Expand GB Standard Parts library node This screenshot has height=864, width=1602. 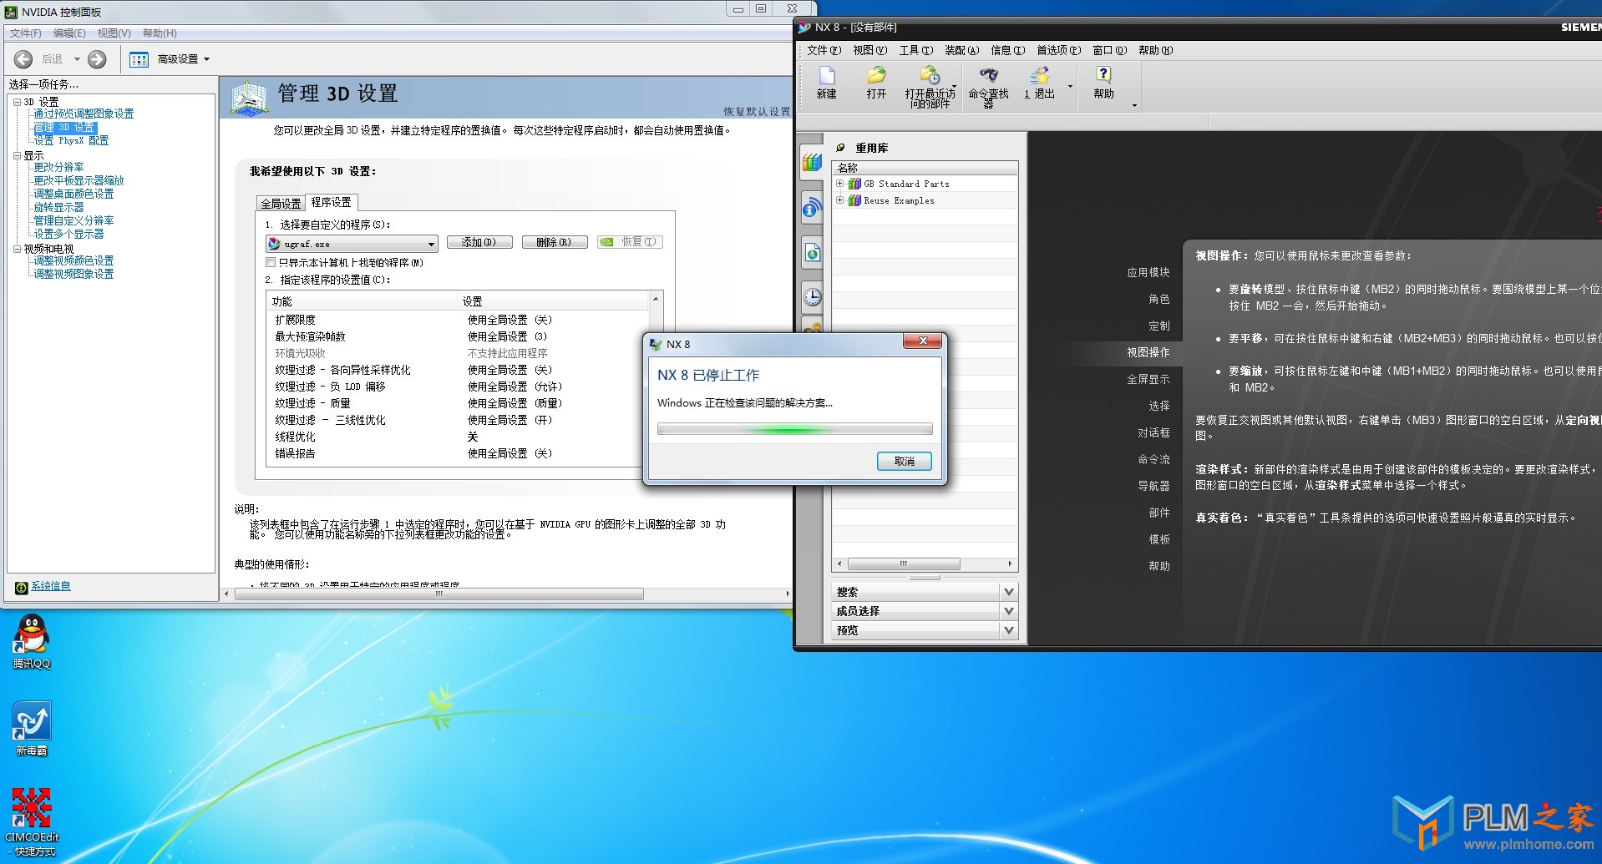[840, 184]
